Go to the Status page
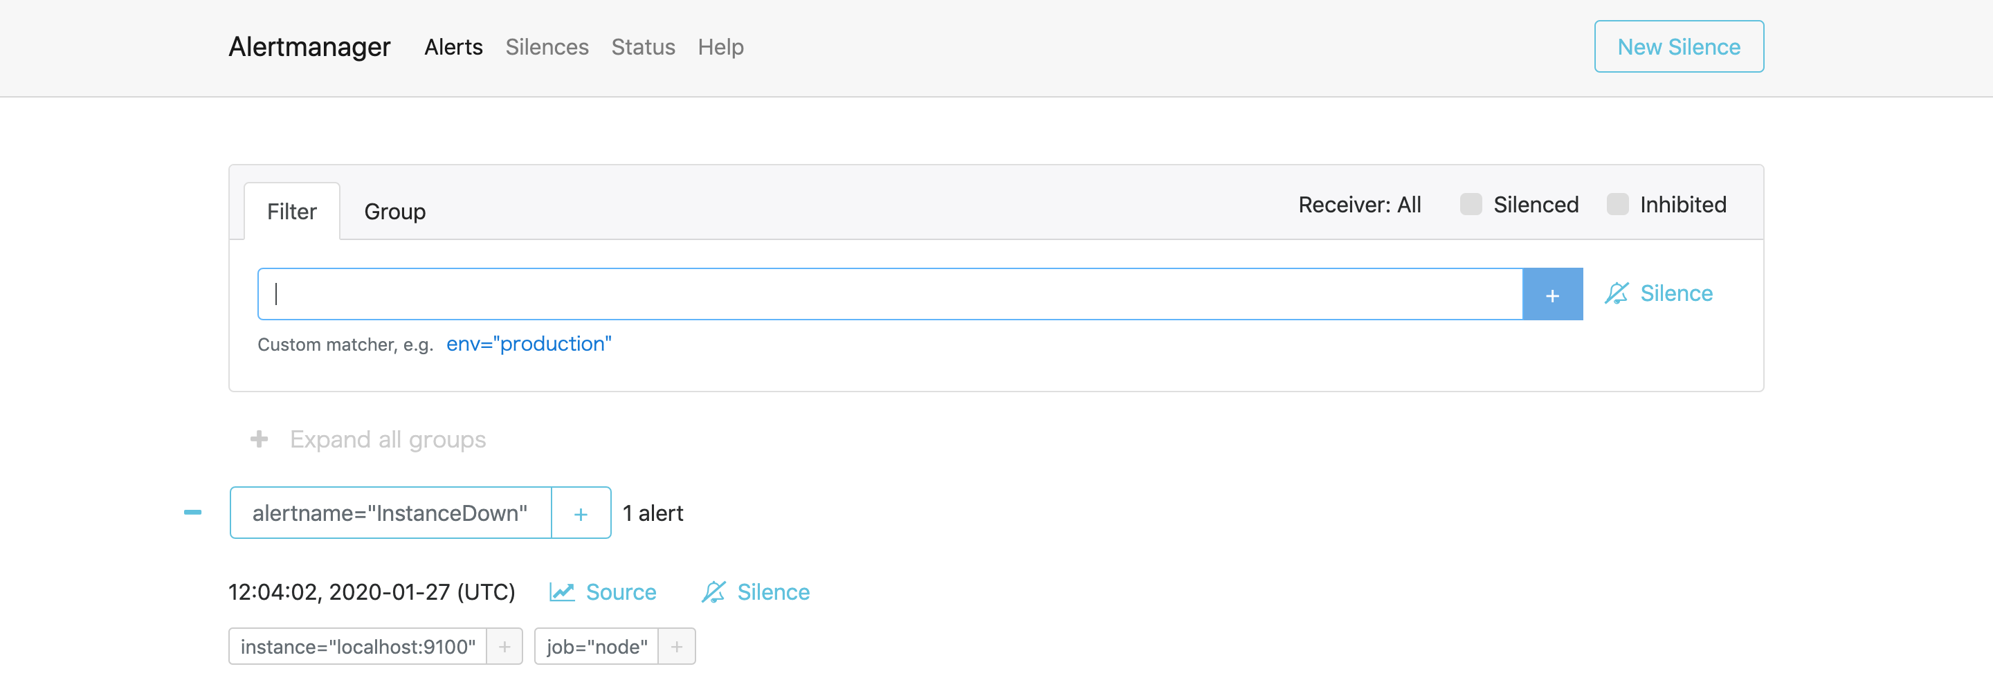This screenshot has width=1993, height=689. [x=643, y=47]
